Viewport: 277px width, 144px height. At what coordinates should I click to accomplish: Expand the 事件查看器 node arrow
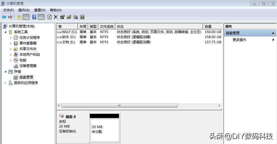pos(11,43)
